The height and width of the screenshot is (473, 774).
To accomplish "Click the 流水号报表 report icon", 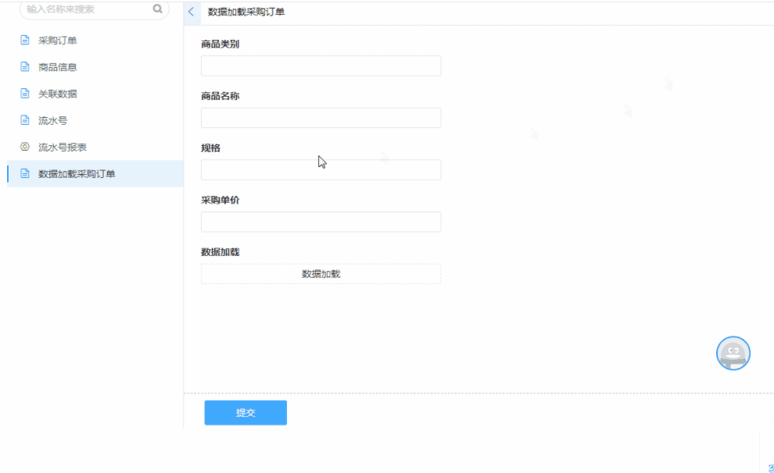I will [25, 147].
